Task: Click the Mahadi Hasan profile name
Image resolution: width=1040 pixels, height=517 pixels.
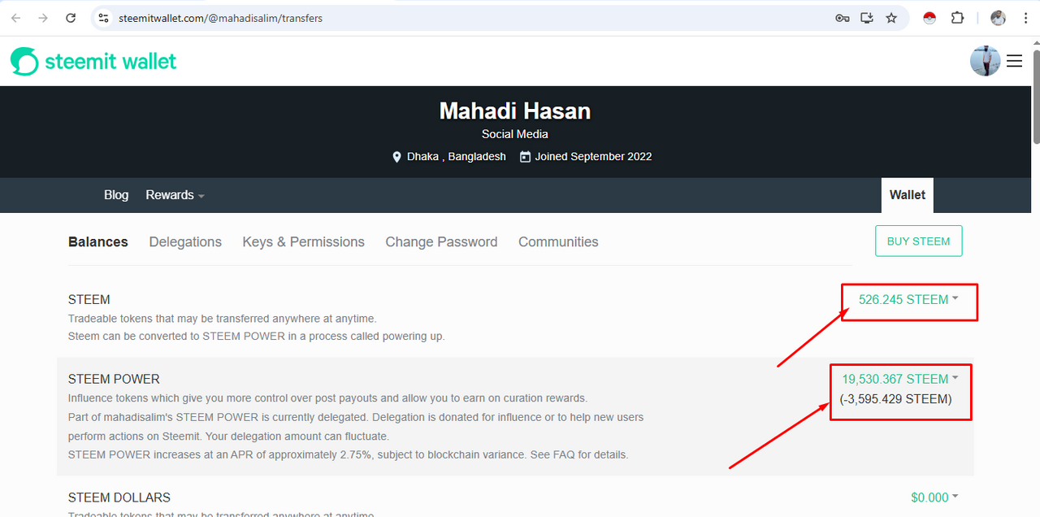Action: click(x=515, y=111)
